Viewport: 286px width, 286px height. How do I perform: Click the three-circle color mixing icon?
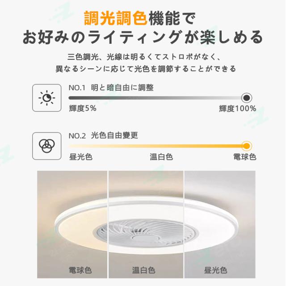(46, 146)
